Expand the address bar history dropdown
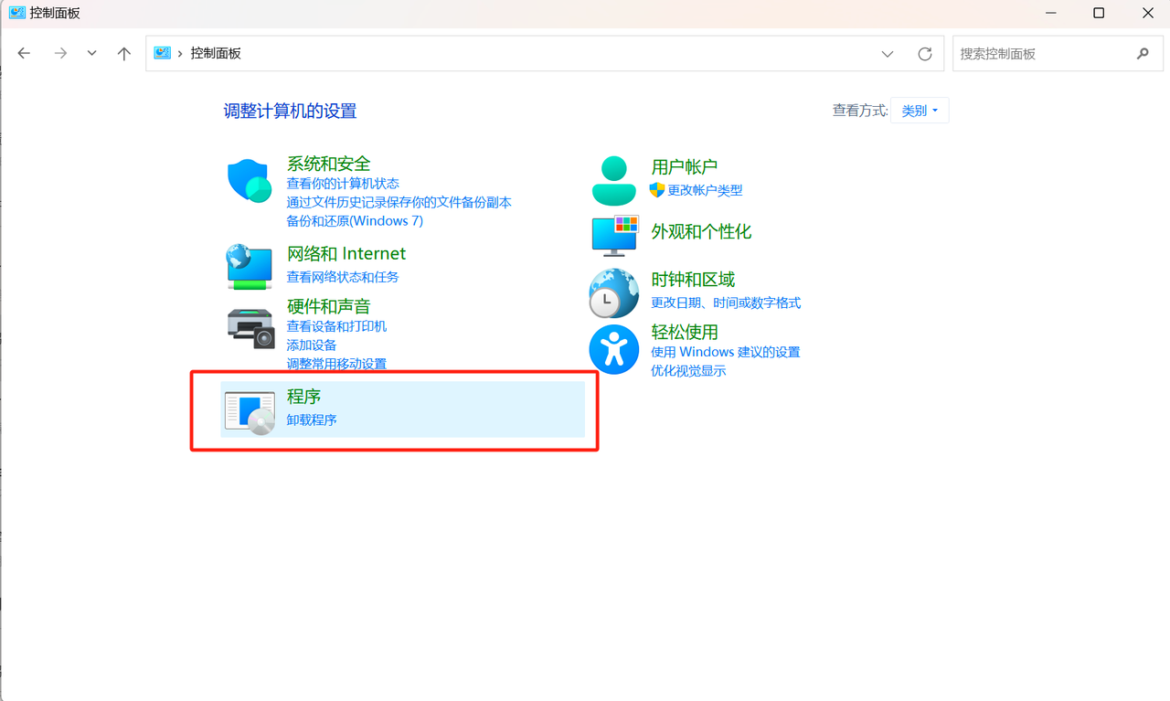1170x701 pixels. click(x=887, y=54)
